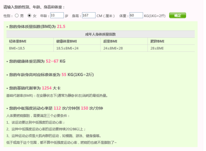Click the 24≤BMI<28 table cell
This screenshot has height=151, width=206.
(124, 48)
